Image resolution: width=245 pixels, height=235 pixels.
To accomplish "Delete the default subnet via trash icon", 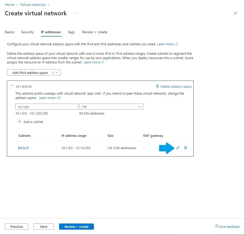I will [x=185, y=148].
